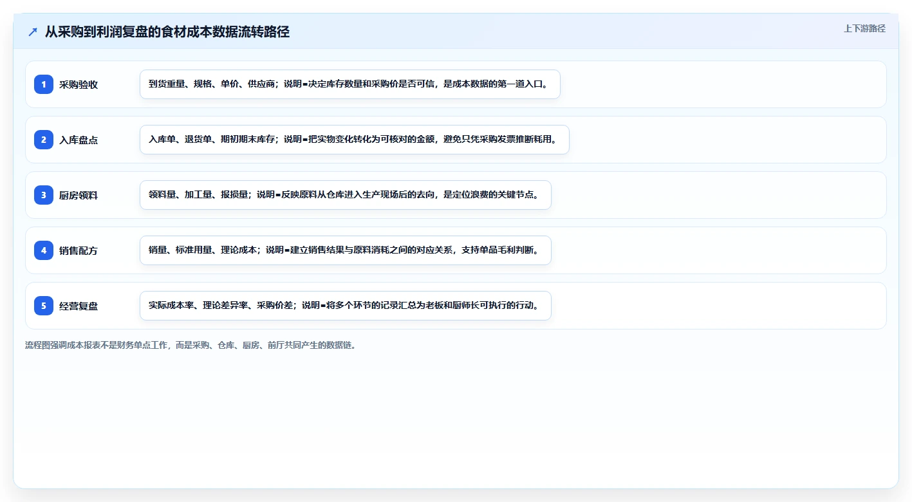Open the description box starting 到货重量、规格

(x=350, y=84)
